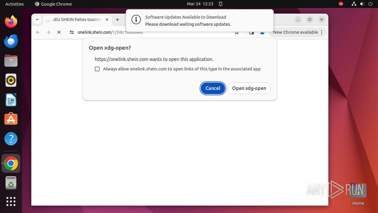Image resolution: width=378 pixels, height=213 pixels.
Task: Open the Files manager in dock
Action: [x=11, y=61]
